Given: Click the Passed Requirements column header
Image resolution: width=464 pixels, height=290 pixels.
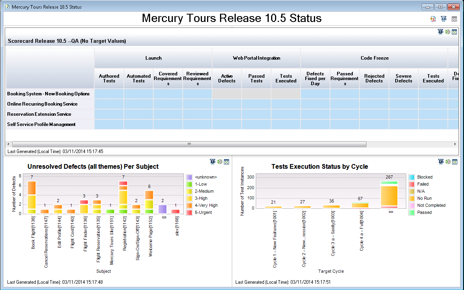Looking at the screenshot, I should [345, 78].
